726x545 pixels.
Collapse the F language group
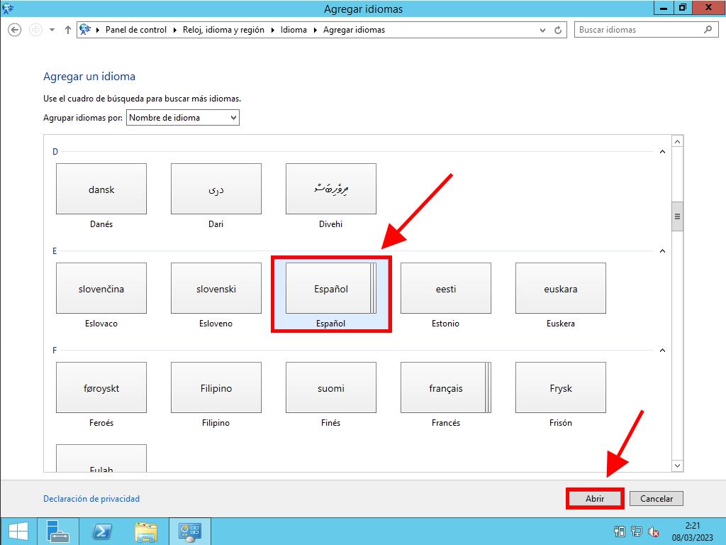[x=663, y=351]
